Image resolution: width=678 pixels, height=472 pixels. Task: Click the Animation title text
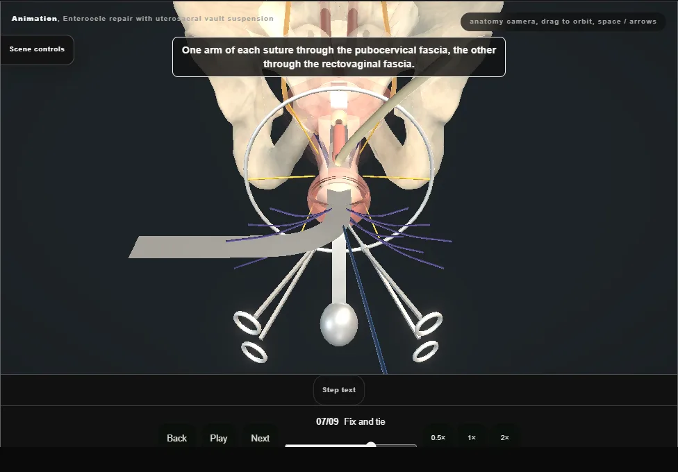(142, 19)
